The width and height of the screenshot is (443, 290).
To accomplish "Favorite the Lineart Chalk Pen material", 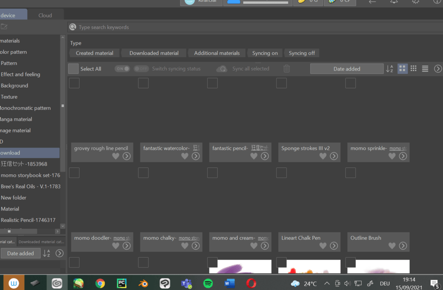I will tap(323, 246).
